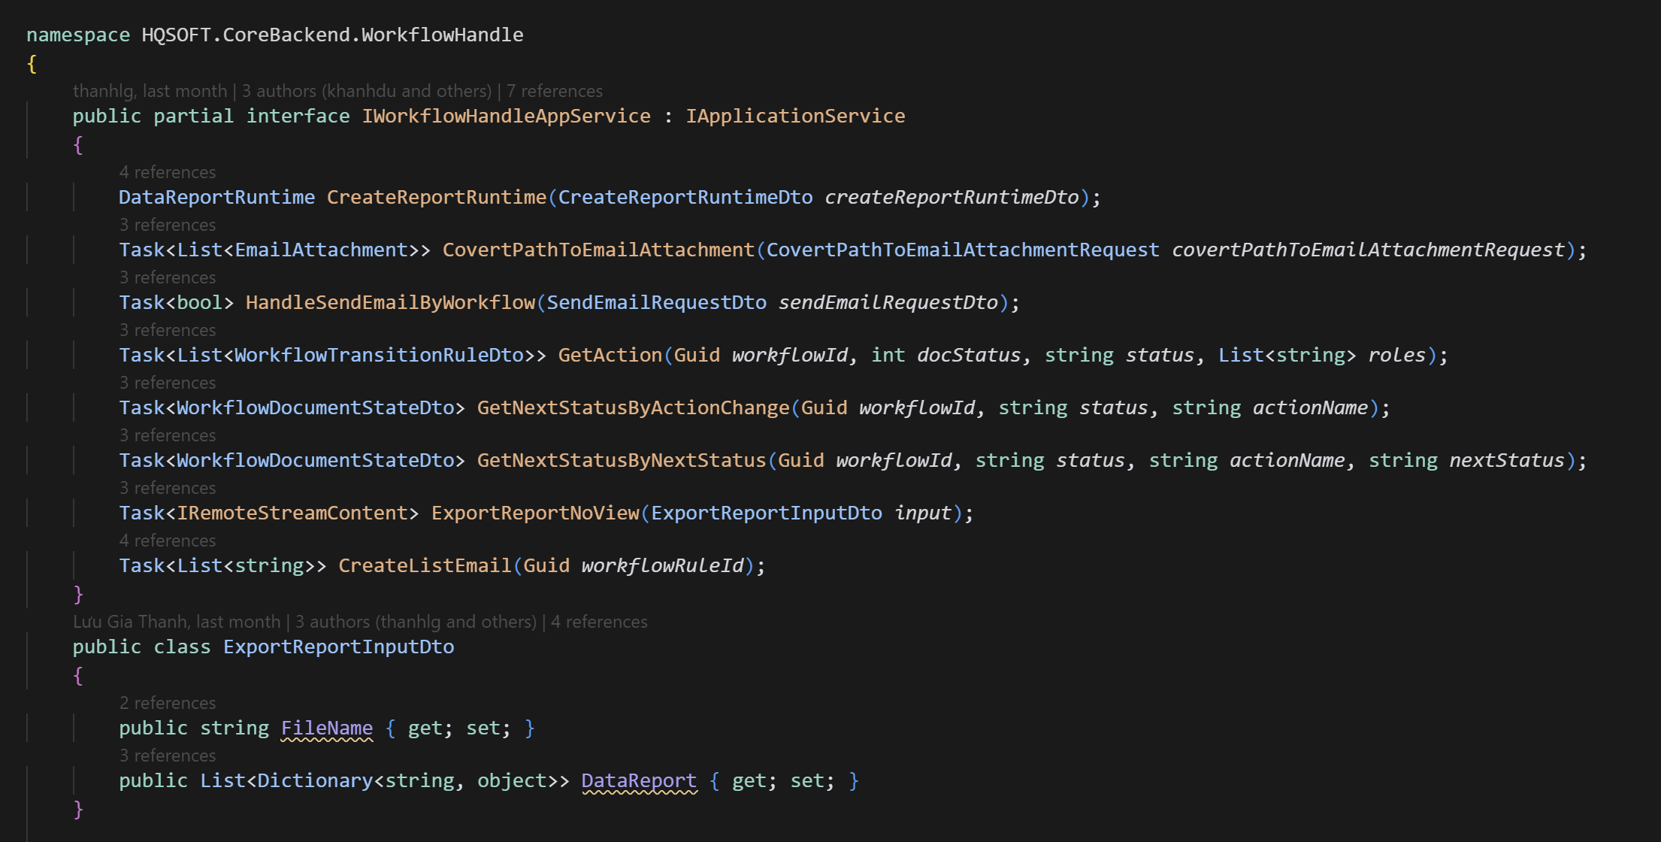Click the CreateReportRuntimeDto parameter type
This screenshot has height=842, width=1661.
point(685,197)
